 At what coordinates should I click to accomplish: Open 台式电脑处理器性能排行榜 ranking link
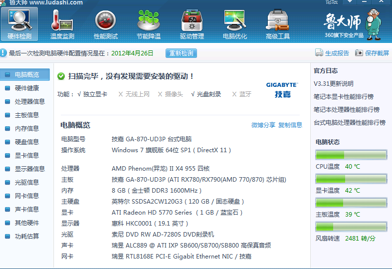tap(350, 123)
